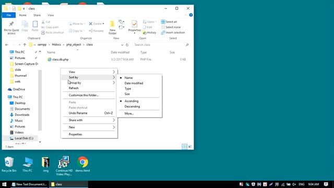334x188 pixels.
Task: Create a New folder from ribbon
Action: tap(113, 28)
